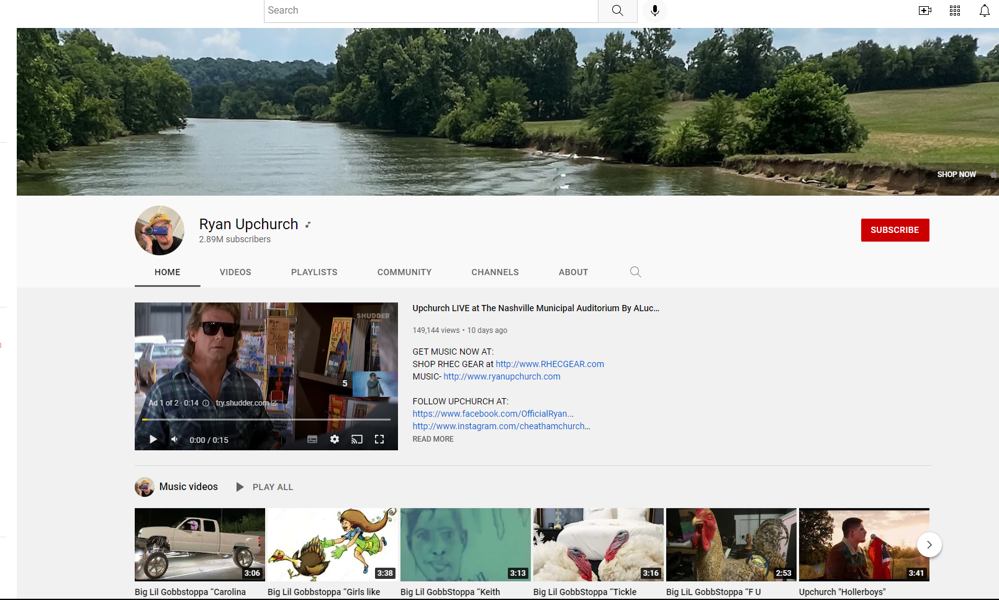Subscribe to Ryan Upchurch channel
Screen dimensions: 999x600
895,230
